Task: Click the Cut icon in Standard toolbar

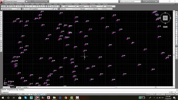Action: [18, 6]
